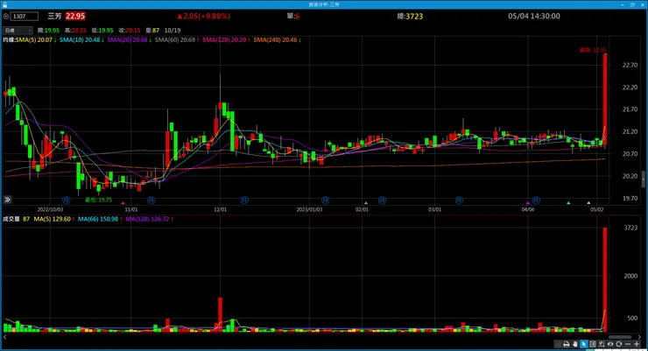Click the 月 marker right of 2023/01/03

coord(326,200)
